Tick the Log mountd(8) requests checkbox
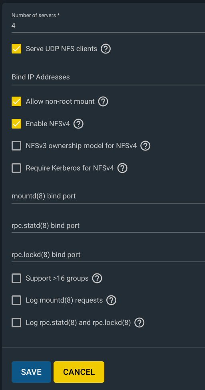 pyautogui.click(x=16, y=301)
